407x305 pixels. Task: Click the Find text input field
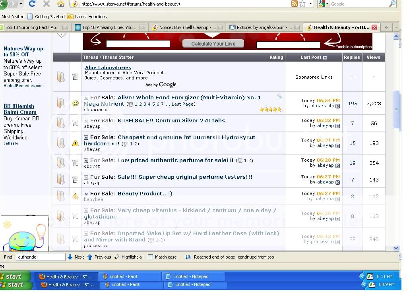click(41, 257)
